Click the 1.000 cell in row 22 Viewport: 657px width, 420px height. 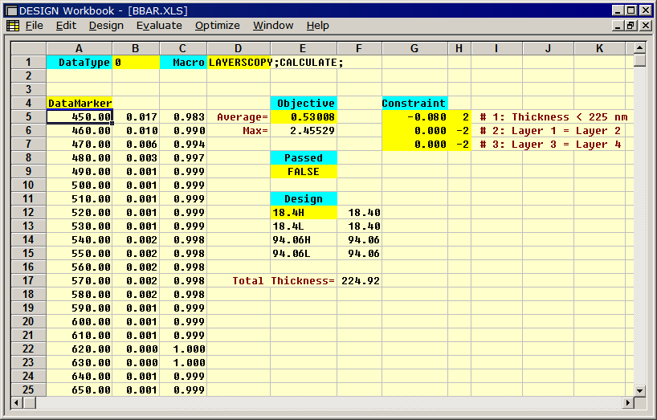tap(183, 349)
